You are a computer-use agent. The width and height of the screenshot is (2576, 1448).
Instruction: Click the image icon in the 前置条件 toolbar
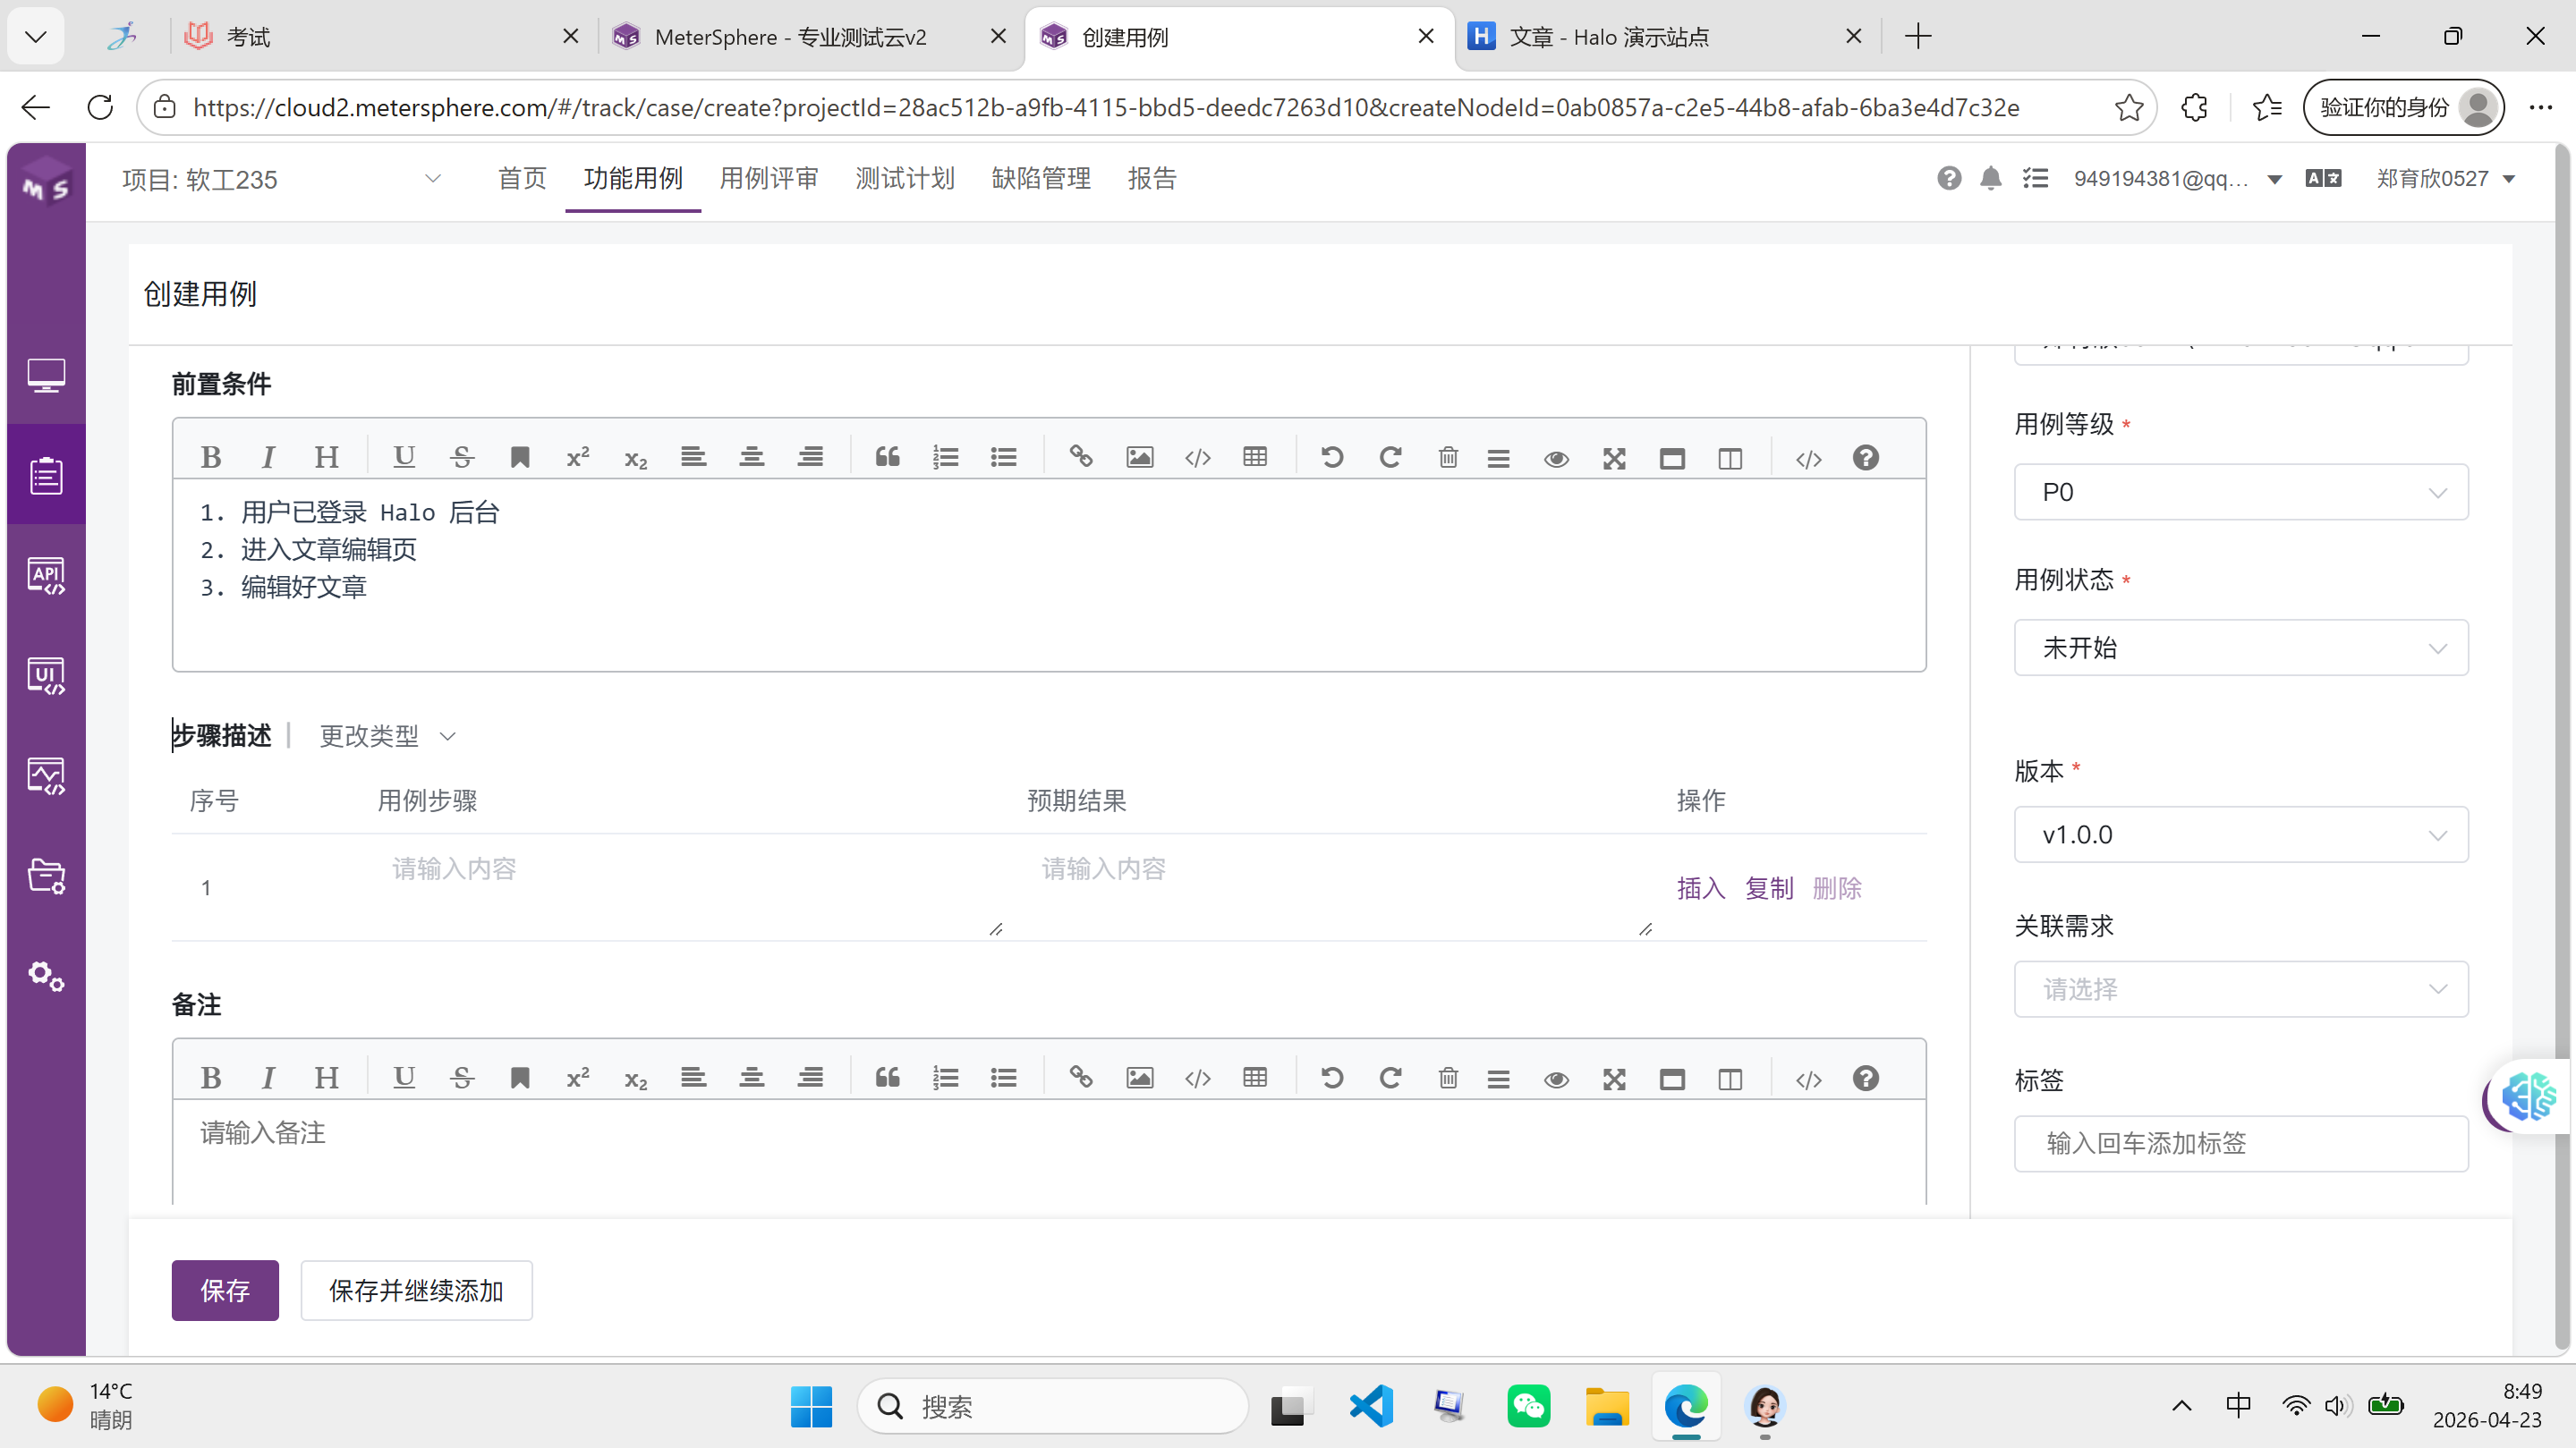point(1139,458)
